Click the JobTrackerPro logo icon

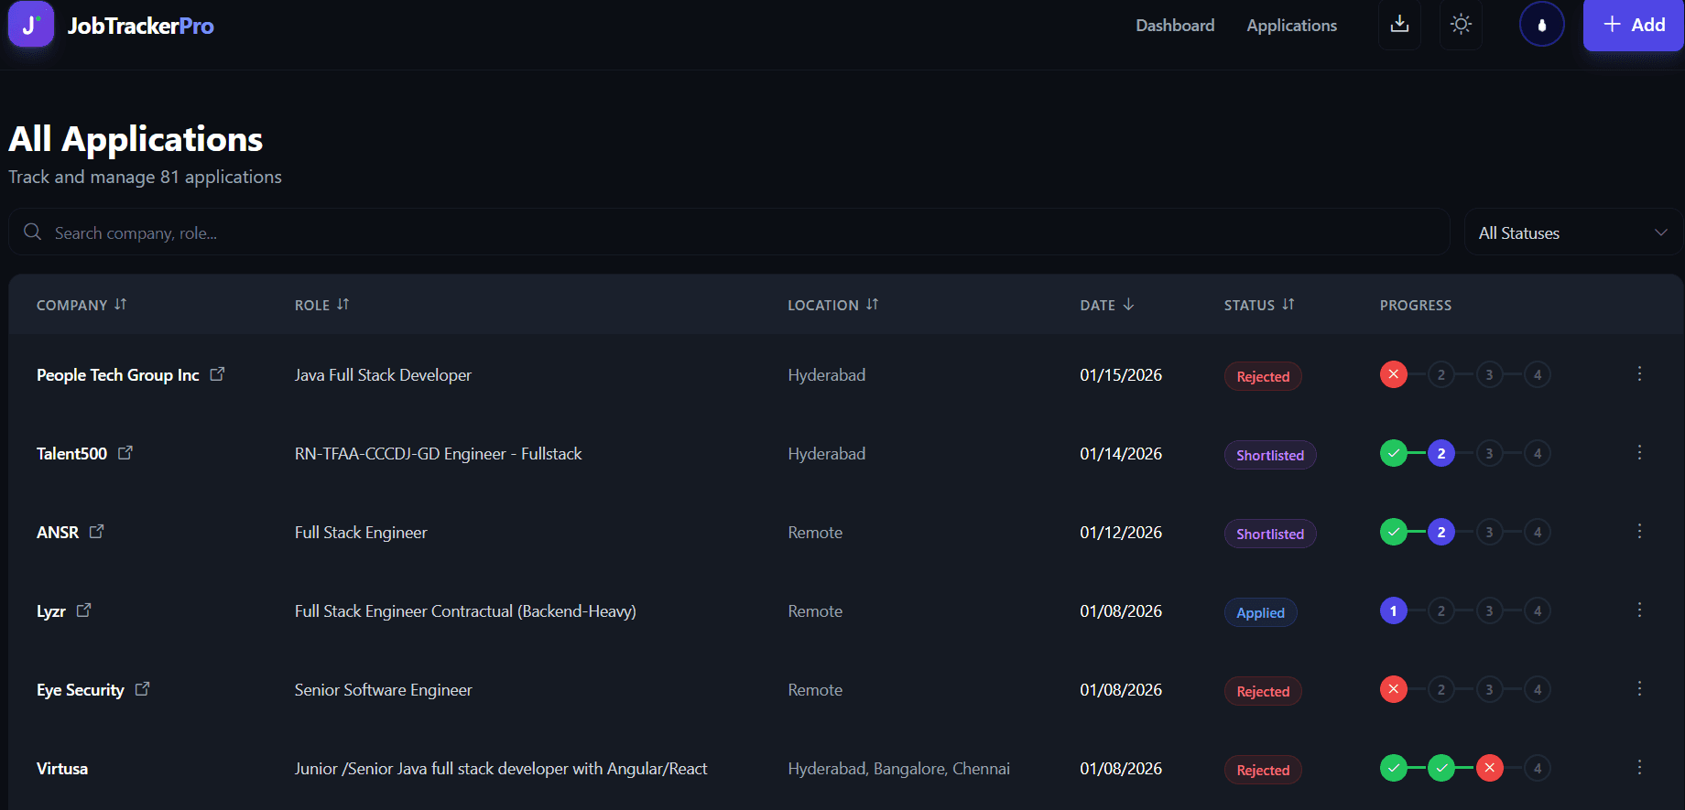click(x=30, y=25)
